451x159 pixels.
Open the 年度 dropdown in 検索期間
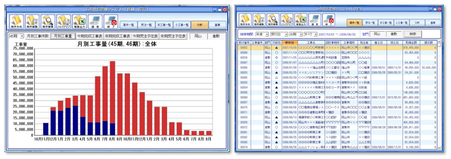[262, 34]
